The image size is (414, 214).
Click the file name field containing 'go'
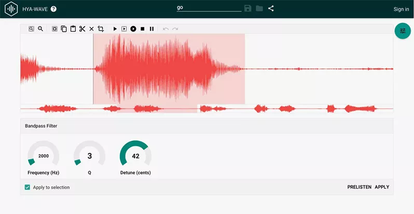click(209, 8)
